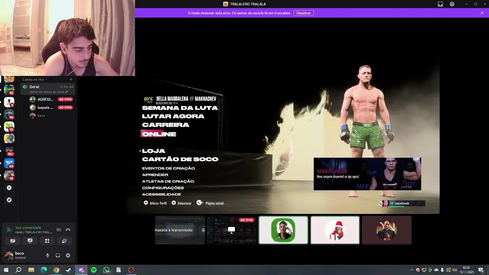489x275 pixels.
Task: Open Discover servers compass icon
Action: click(9, 200)
